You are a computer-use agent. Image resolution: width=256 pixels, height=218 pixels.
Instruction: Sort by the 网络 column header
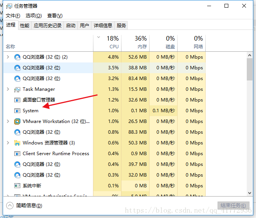191,43
